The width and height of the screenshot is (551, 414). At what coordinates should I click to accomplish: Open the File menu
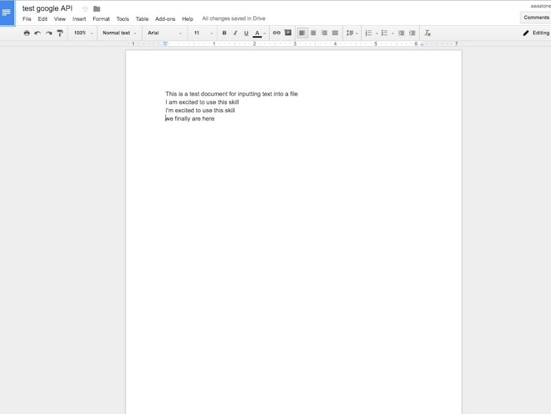pyautogui.click(x=27, y=19)
